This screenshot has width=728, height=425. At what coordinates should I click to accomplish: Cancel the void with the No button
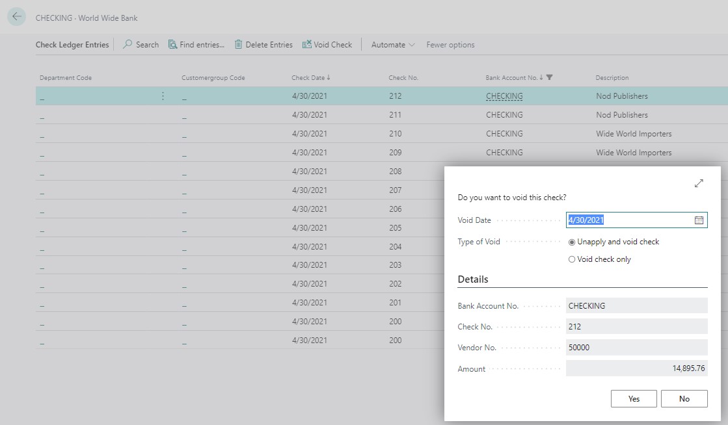coord(684,398)
